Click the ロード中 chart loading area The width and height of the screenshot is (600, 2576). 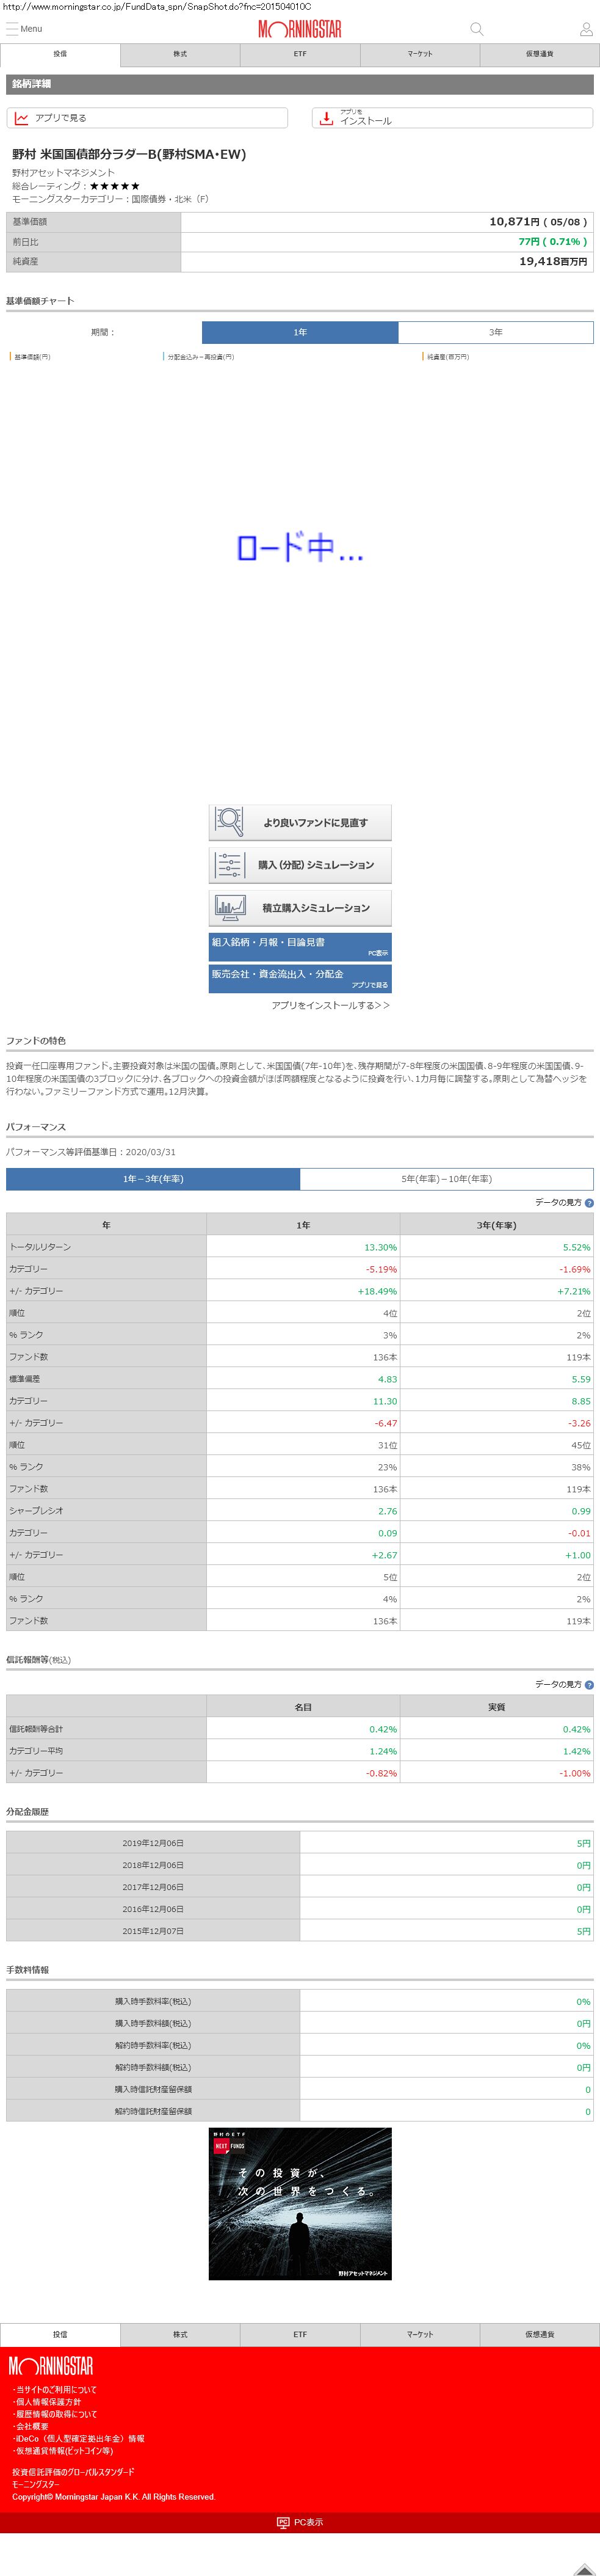click(300, 548)
